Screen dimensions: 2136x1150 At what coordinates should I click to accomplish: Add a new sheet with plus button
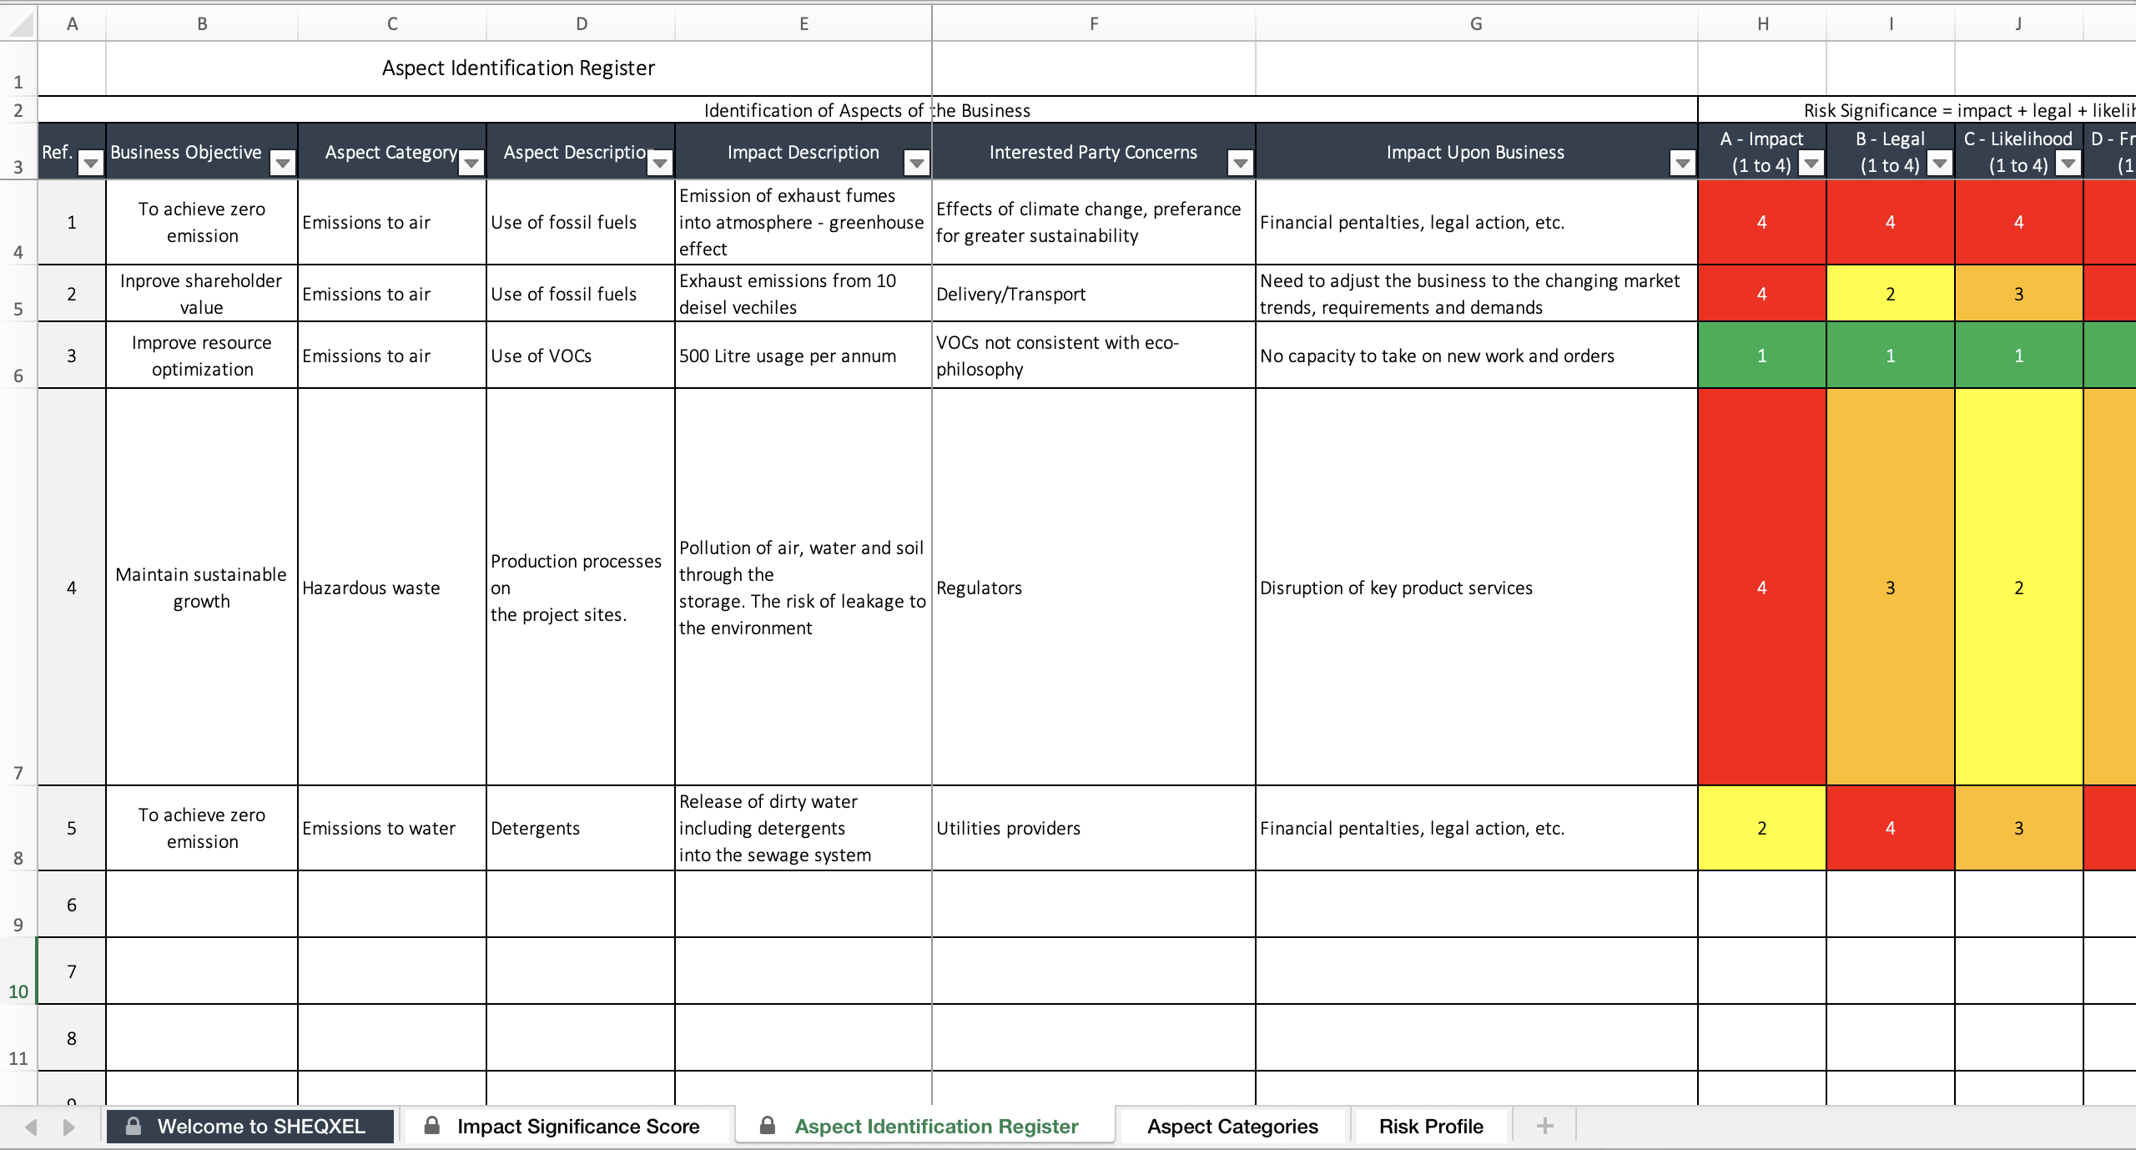coord(1544,1126)
